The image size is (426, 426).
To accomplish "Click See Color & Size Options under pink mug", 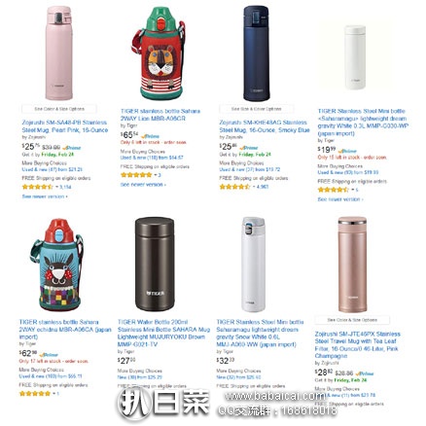I will (59, 109).
